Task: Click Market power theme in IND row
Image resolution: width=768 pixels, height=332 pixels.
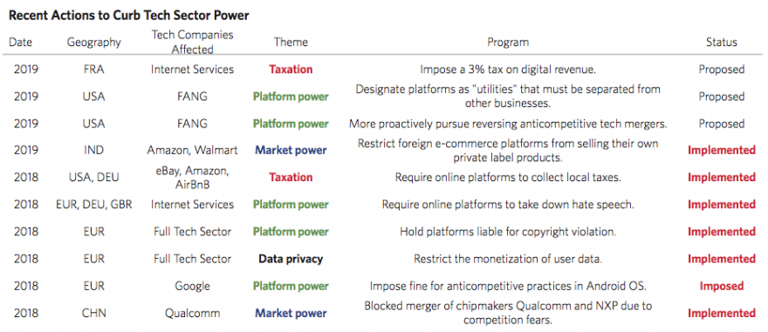Action: tap(291, 151)
